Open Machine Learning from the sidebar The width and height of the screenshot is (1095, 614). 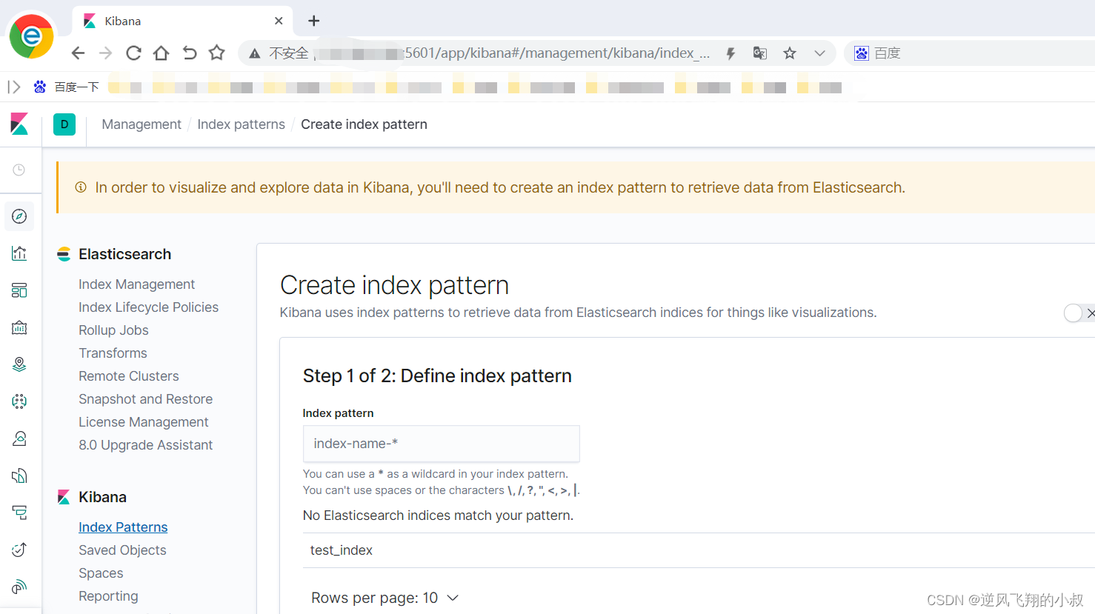(19, 401)
